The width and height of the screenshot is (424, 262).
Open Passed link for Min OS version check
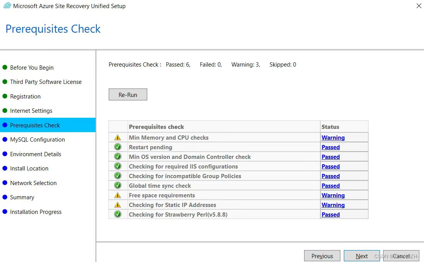pos(331,157)
